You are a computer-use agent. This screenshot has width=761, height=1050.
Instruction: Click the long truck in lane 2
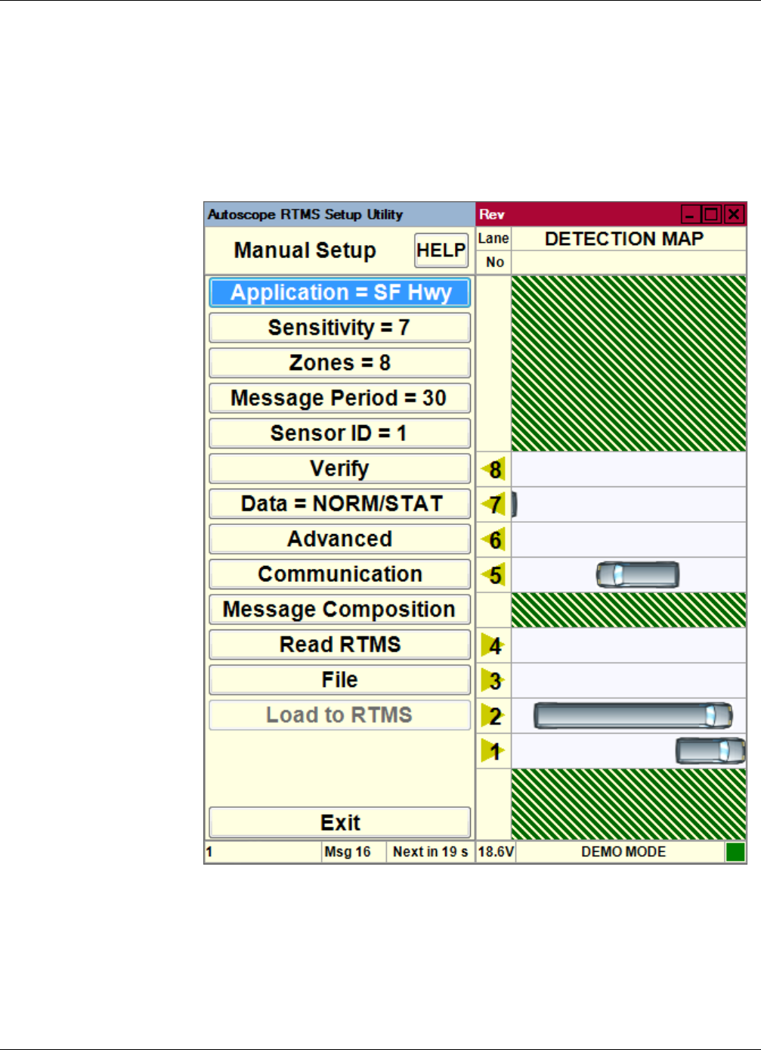pyautogui.click(x=633, y=716)
